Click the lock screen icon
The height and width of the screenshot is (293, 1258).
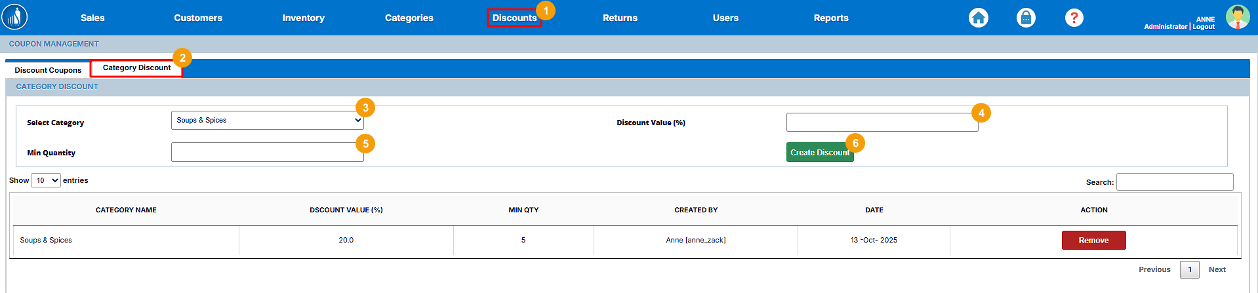(1026, 18)
